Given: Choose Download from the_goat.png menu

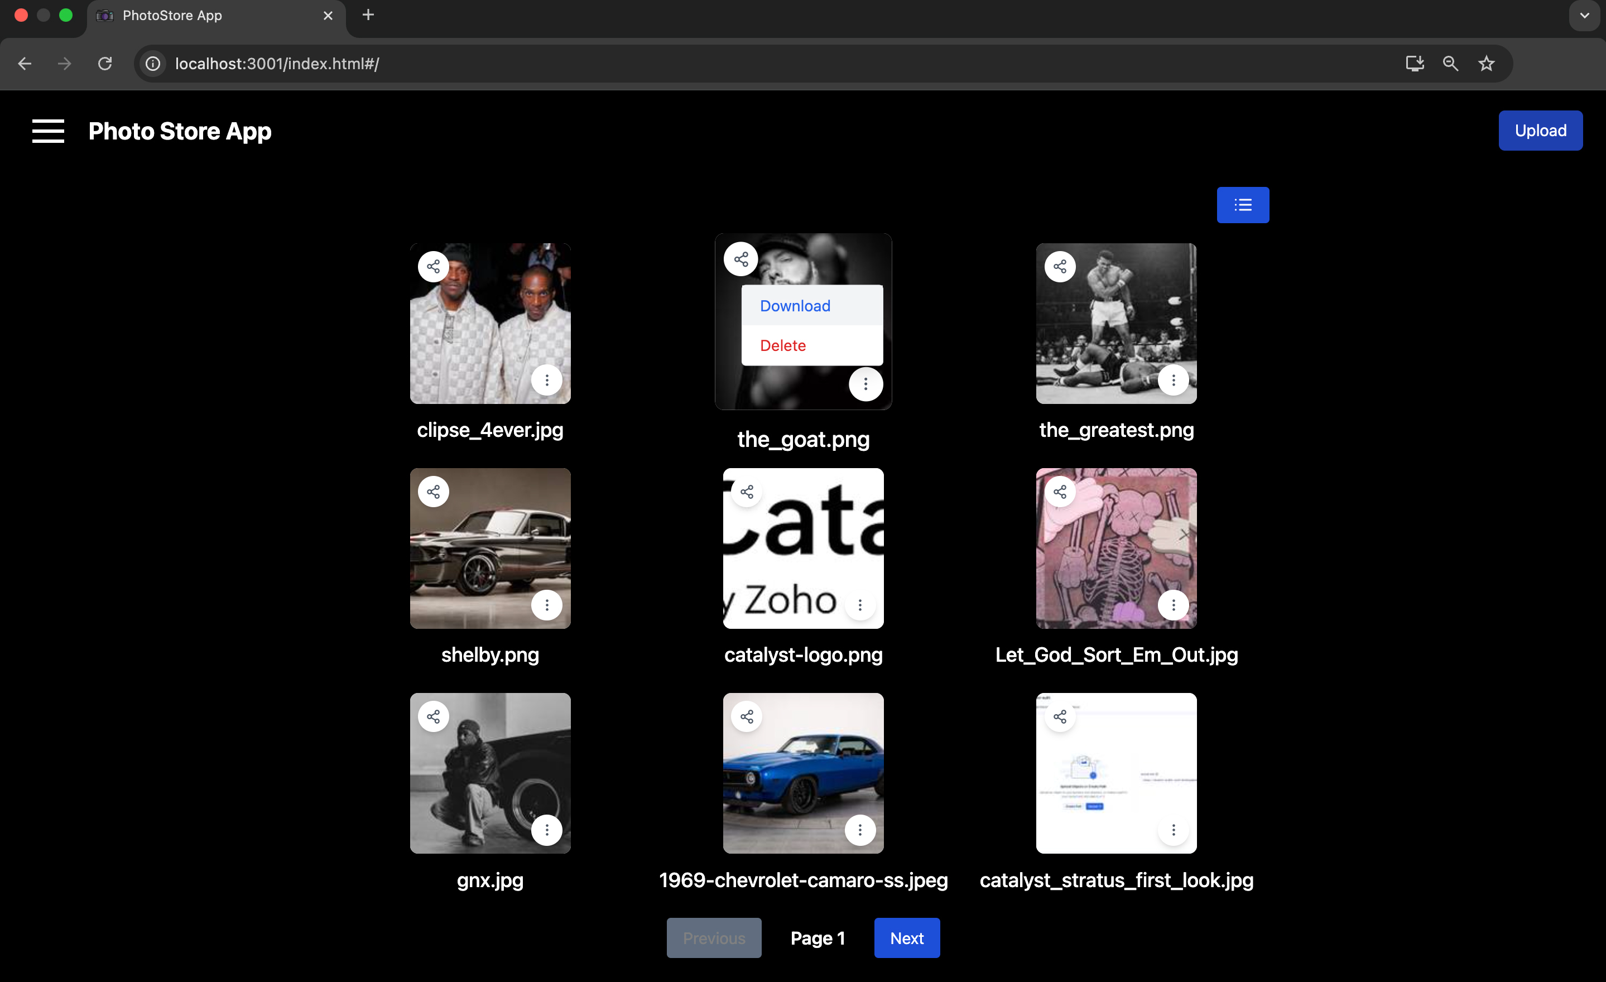Looking at the screenshot, I should click(795, 306).
